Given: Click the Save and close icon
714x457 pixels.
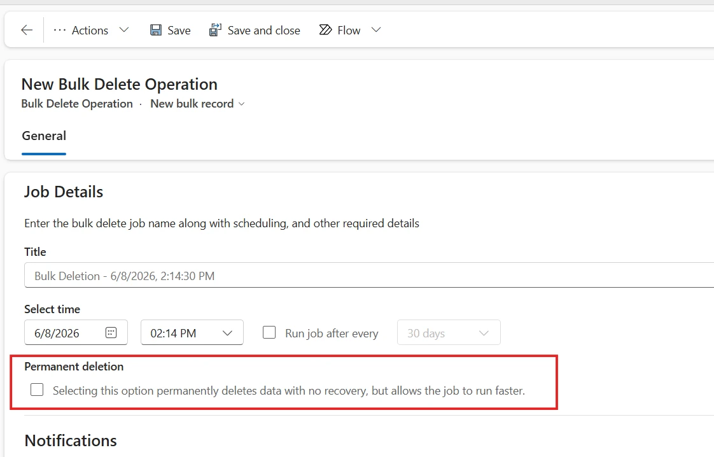Looking at the screenshot, I should pos(215,30).
